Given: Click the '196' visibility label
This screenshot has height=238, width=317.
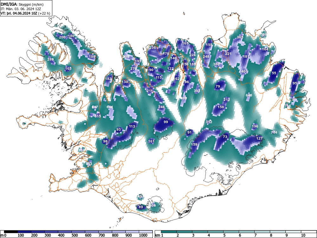Looking at the screenshot, I should 255,126.
